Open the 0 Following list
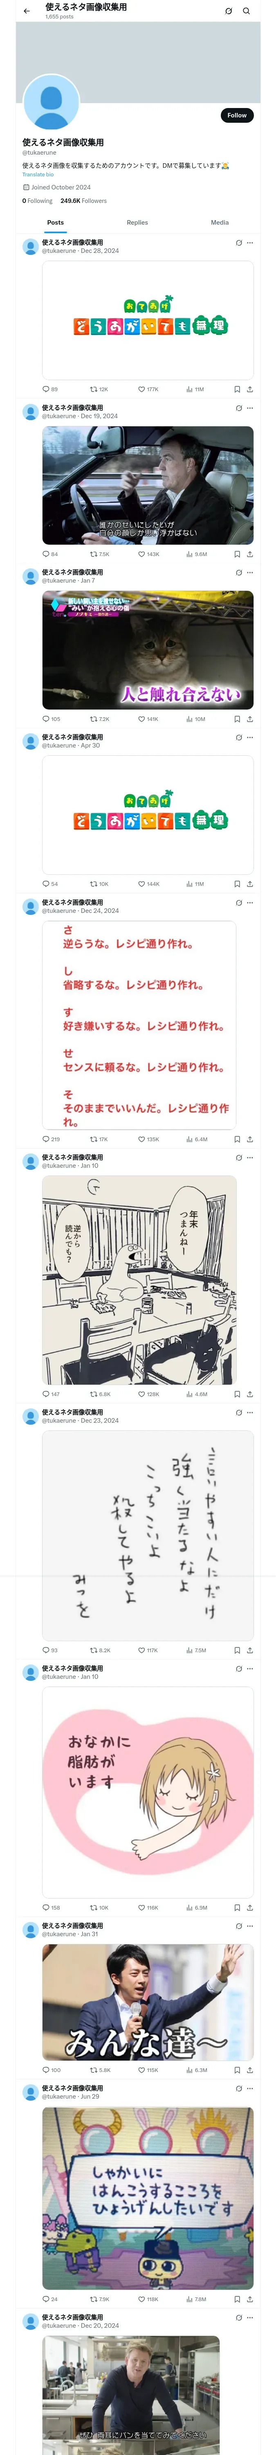The image size is (276, 2455). coord(37,201)
